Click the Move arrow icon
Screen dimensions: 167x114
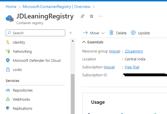[85, 33]
